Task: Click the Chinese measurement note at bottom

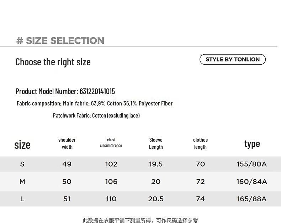Action: [x=140, y=220]
